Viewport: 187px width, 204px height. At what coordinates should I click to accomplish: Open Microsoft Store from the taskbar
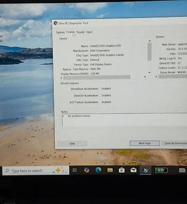click(x=122, y=170)
